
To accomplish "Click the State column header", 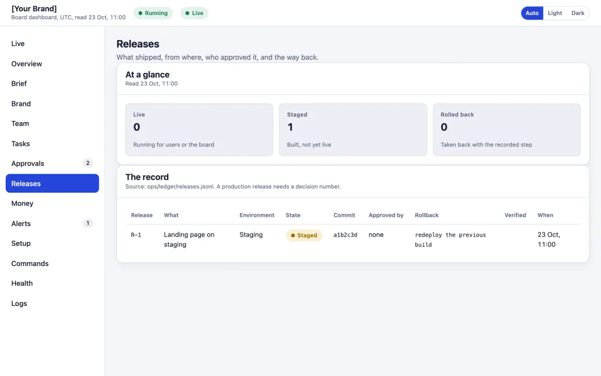I will click(x=293, y=215).
